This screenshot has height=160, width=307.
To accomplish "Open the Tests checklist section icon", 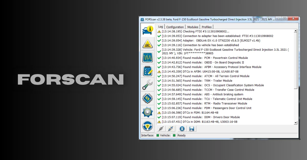I will (x=148, y=71).
